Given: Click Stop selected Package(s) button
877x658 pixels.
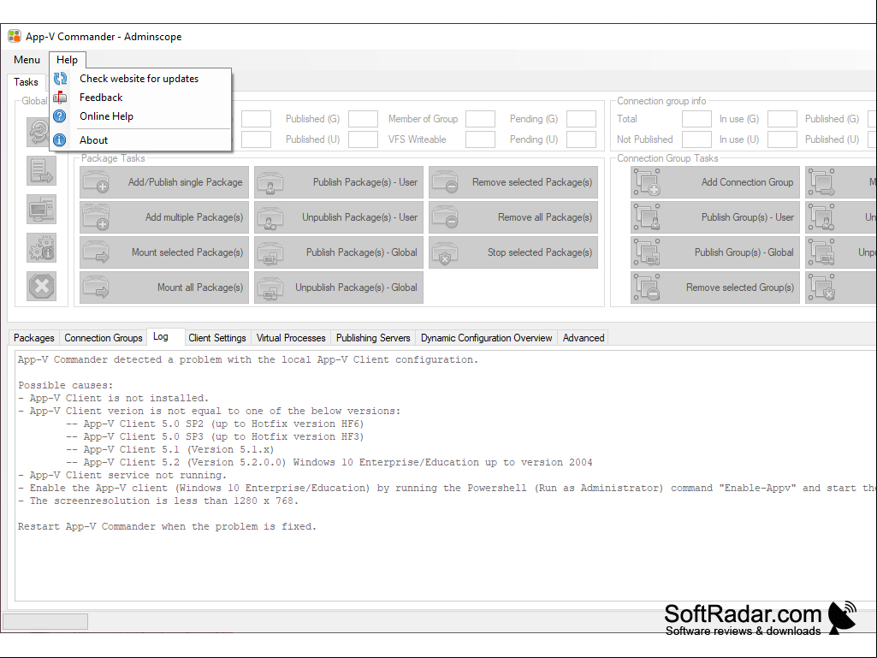Looking at the screenshot, I should coord(513,252).
